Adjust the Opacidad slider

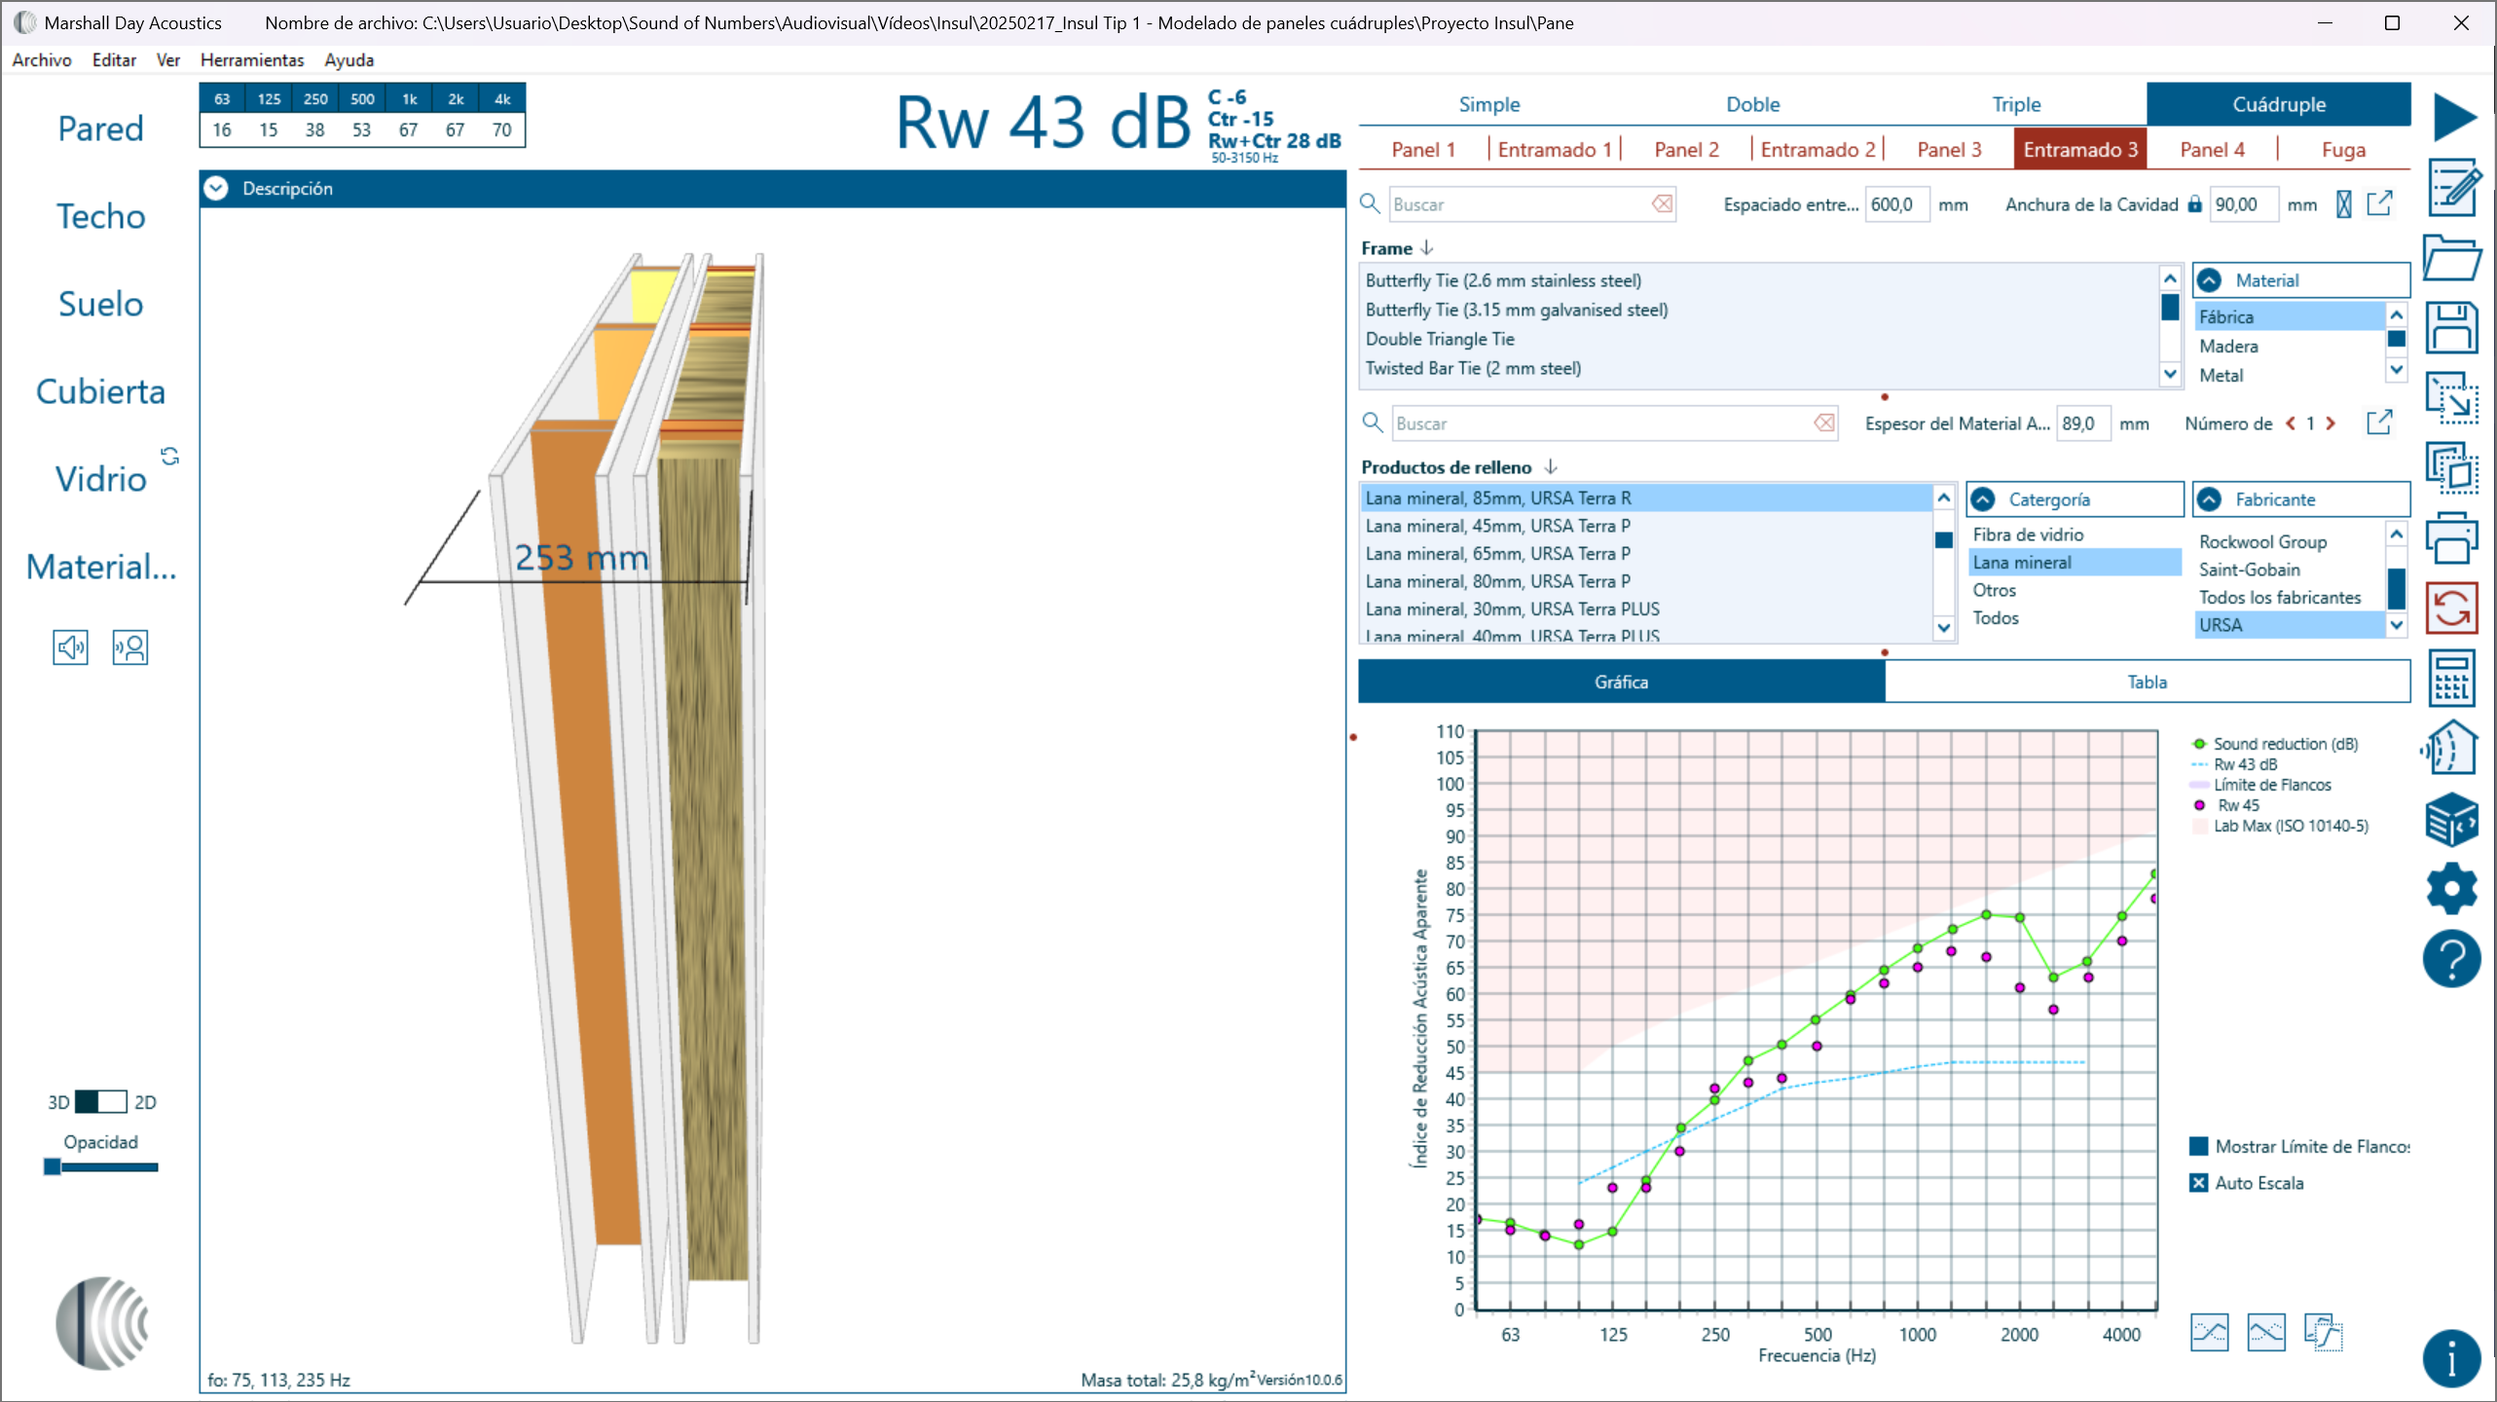[54, 1166]
